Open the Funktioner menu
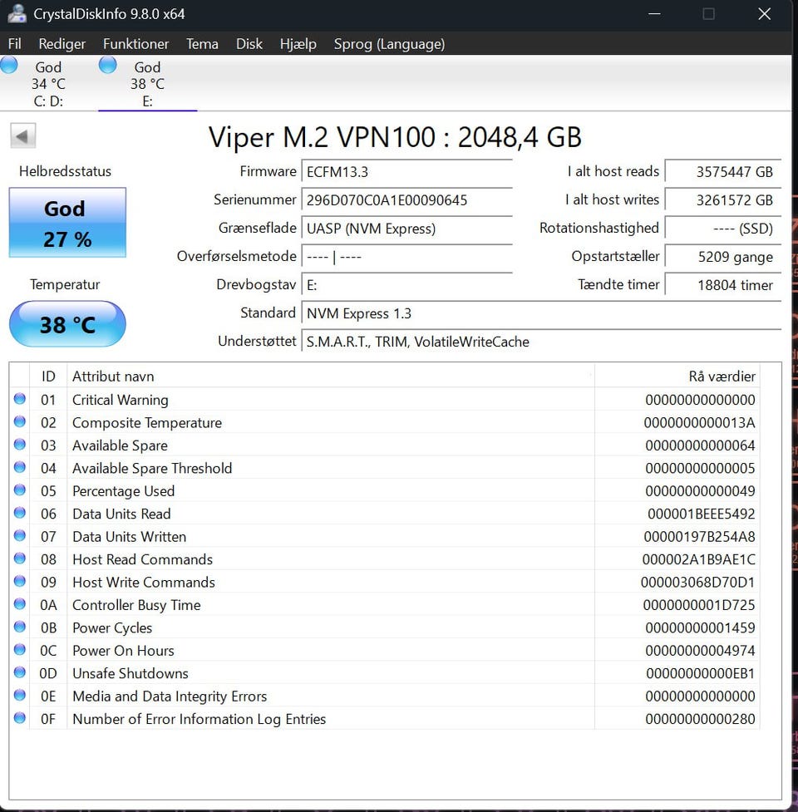 135,44
